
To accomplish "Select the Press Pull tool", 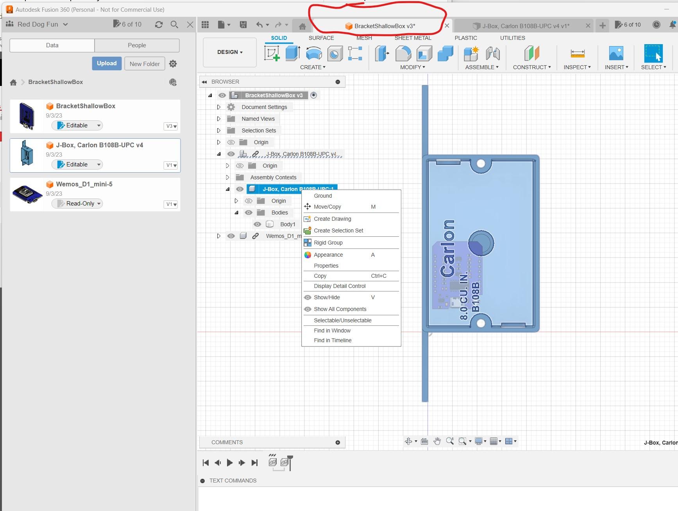I will [x=382, y=53].
